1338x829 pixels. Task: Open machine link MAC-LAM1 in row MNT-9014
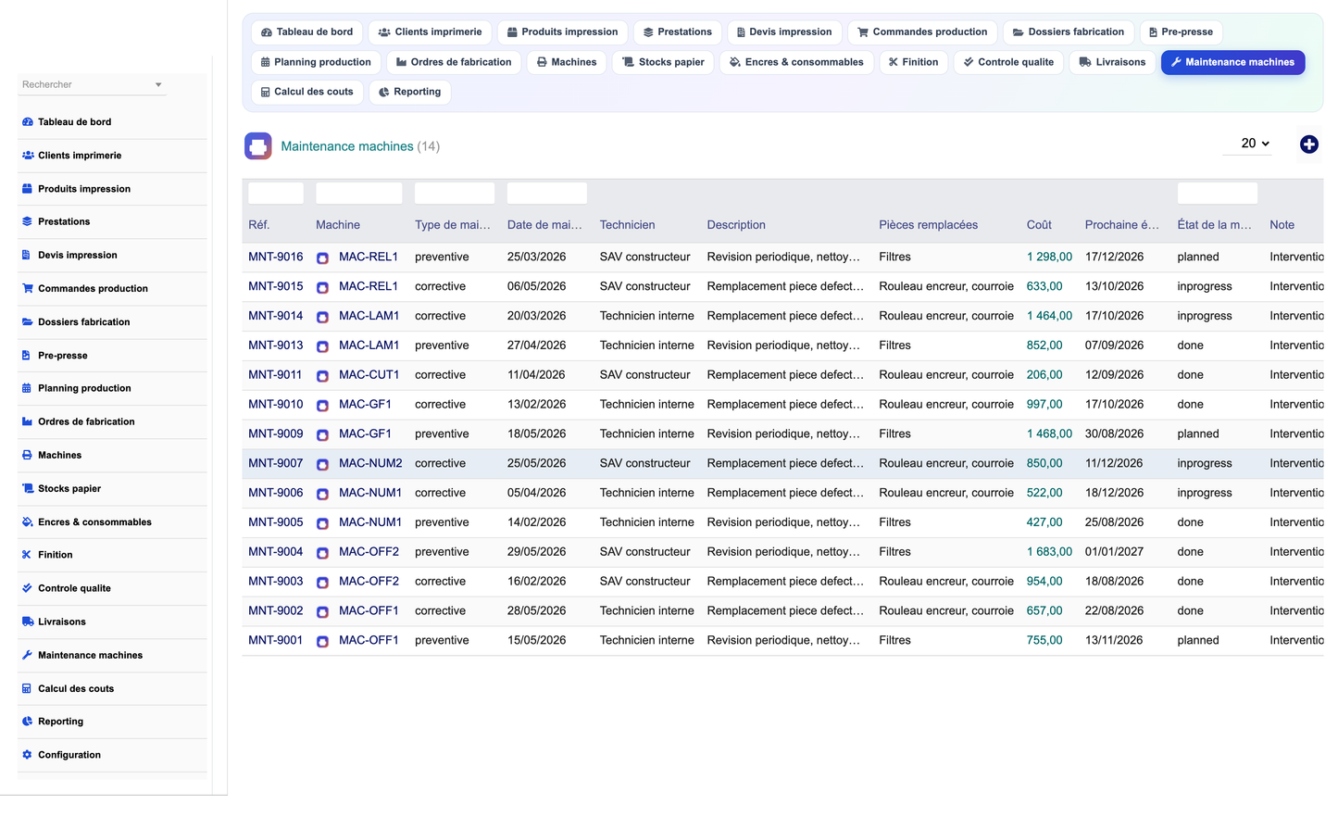point(369,316)
